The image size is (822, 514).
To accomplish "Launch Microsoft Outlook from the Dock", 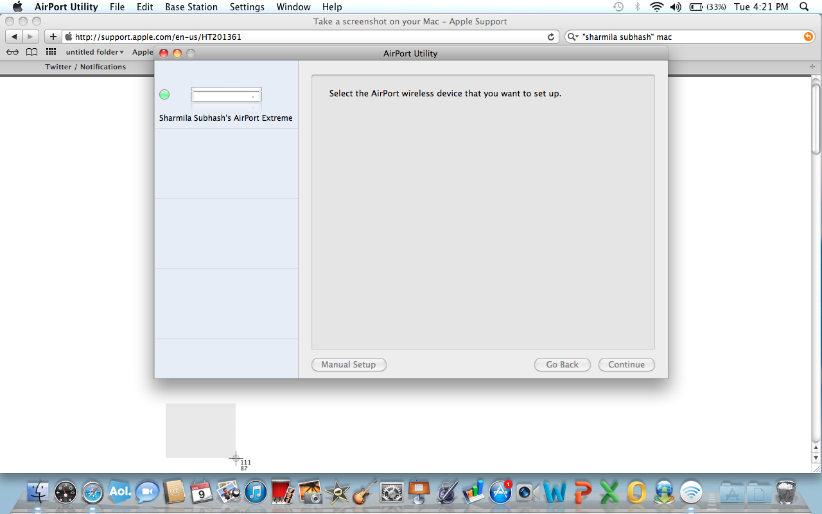I will click(x=636, y=493).
